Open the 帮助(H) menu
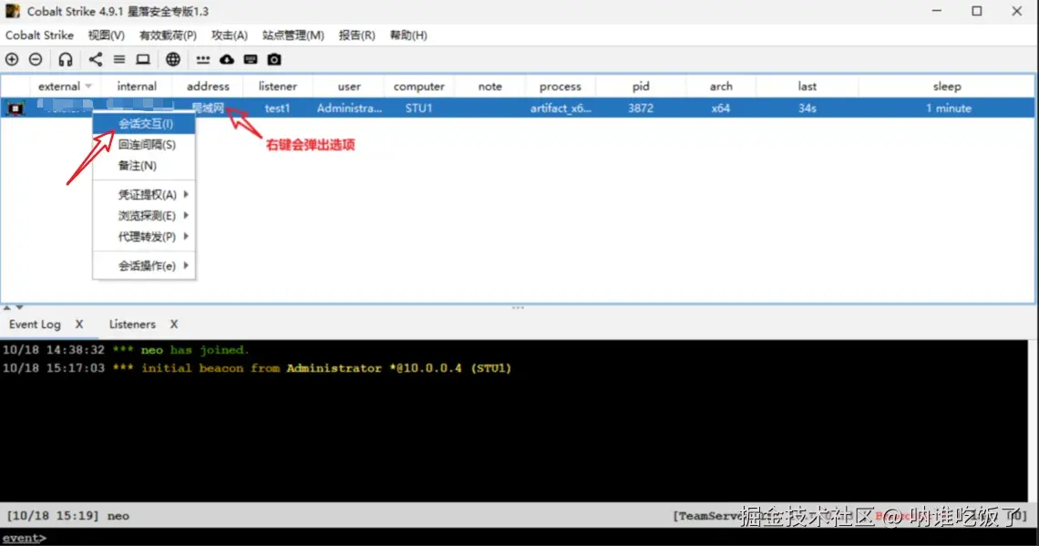 [x=408, y=36]
